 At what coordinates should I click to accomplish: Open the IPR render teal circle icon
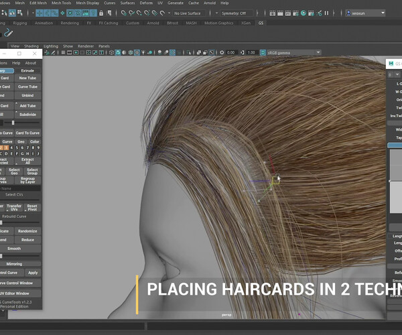(x=304, y=13)
